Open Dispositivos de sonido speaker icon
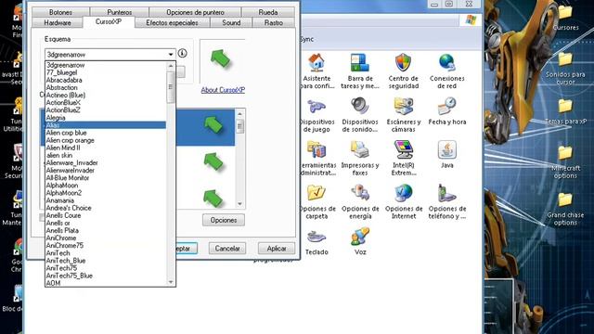The image size is (594, 334). coord(359,107)
